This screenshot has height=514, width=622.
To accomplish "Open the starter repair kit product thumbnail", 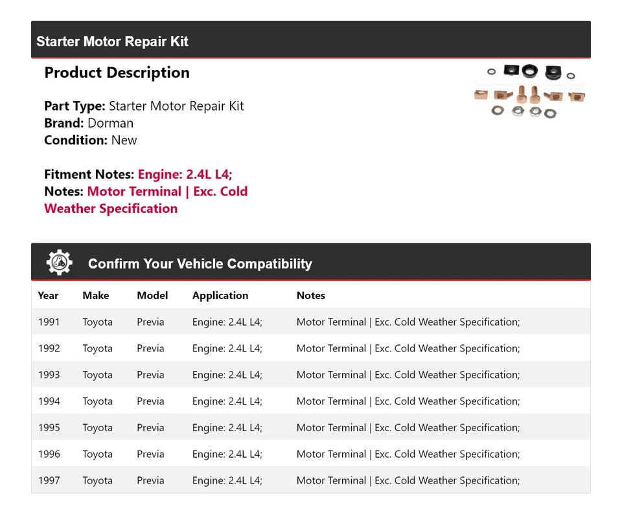I will pos(529,91).
